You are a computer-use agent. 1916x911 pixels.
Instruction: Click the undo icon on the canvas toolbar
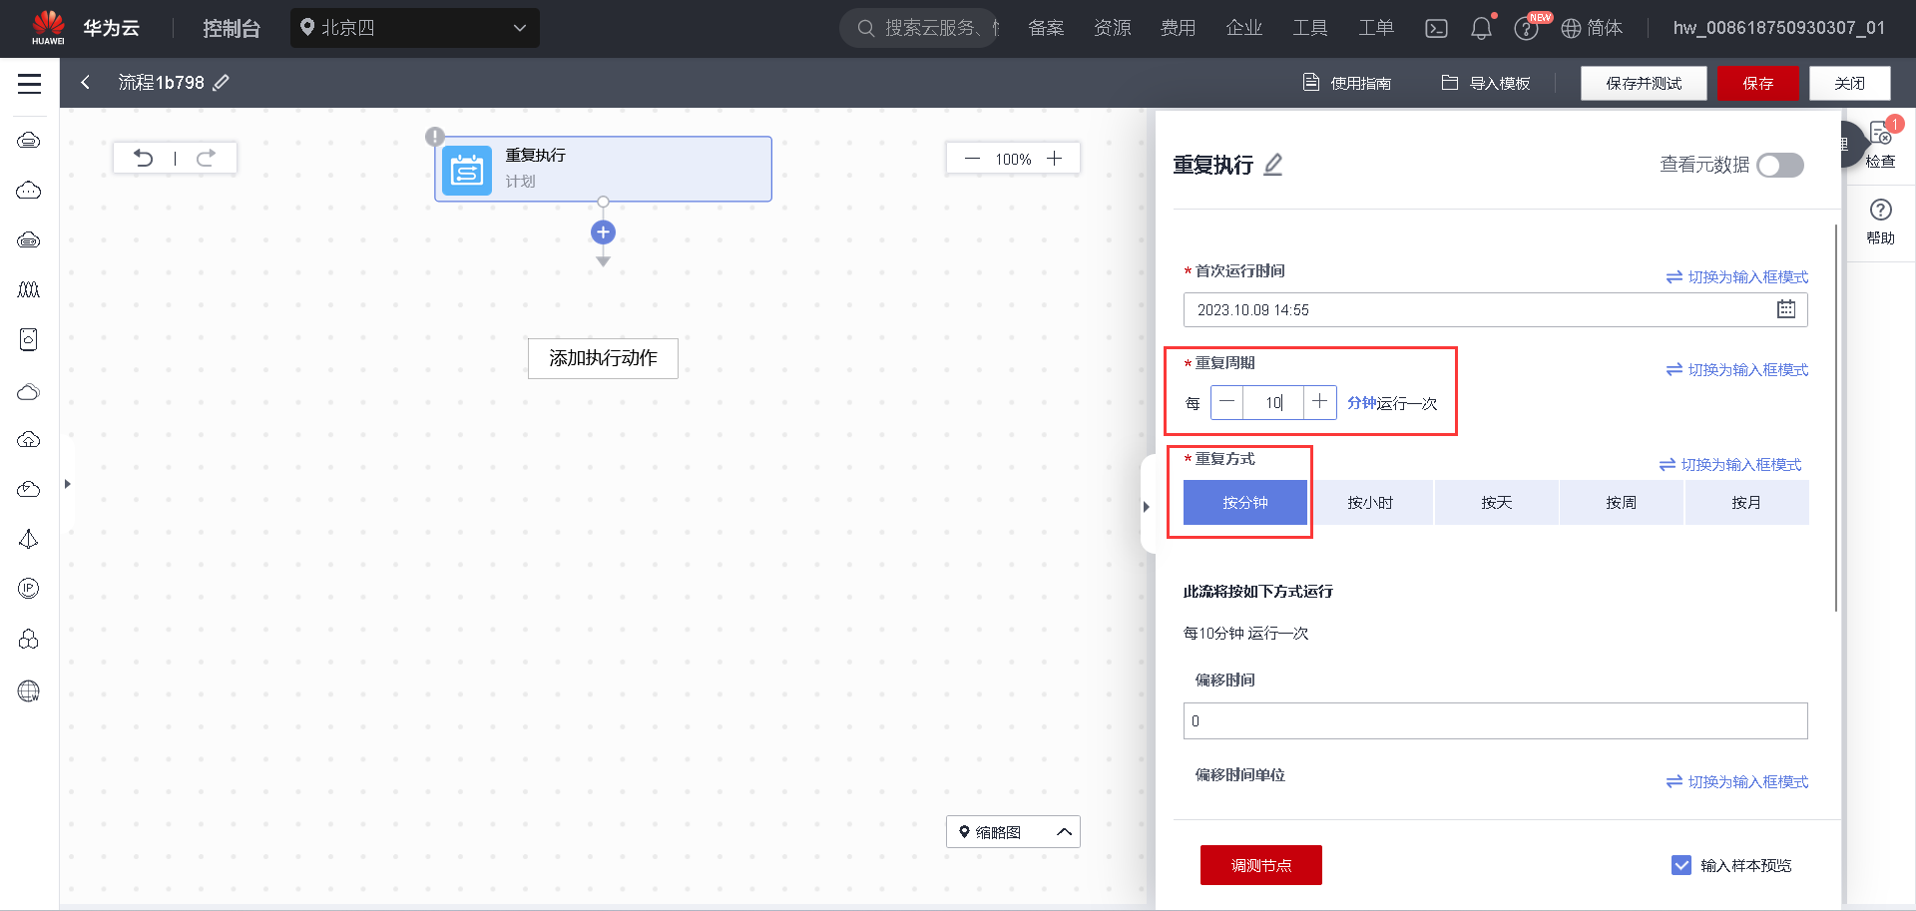coord(144,158)
